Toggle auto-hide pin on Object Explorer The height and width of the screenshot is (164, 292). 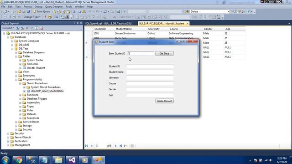78,23
